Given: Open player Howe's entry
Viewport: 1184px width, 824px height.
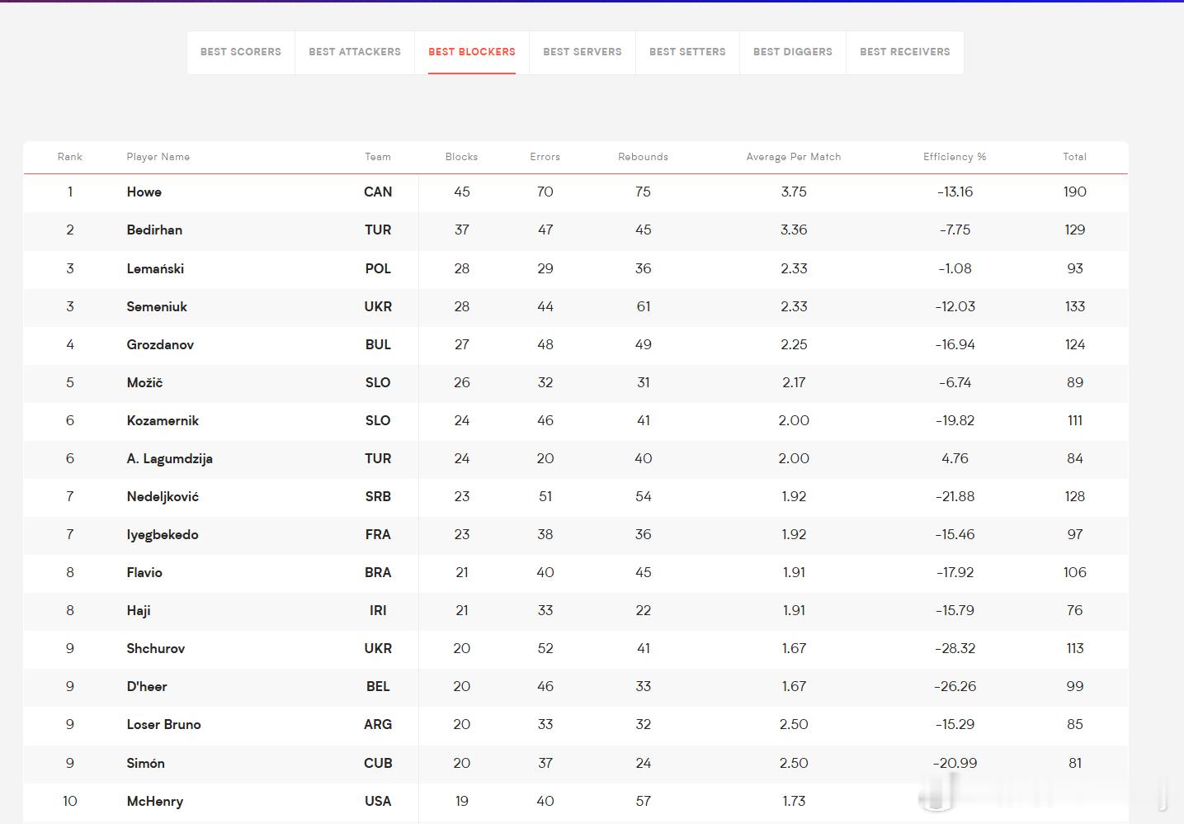Looking at the screenshot, I should [x=144, y=192].
